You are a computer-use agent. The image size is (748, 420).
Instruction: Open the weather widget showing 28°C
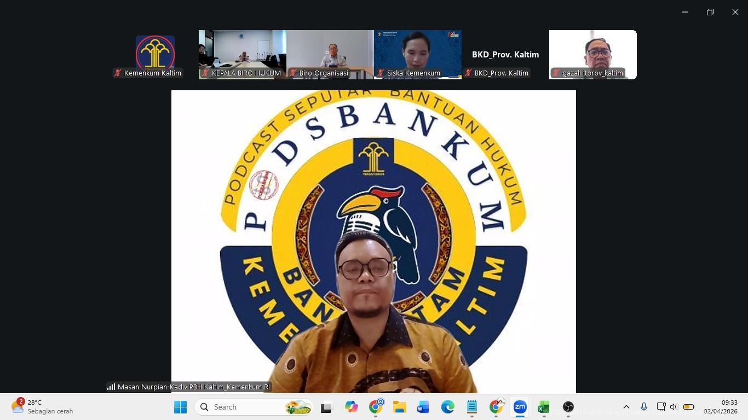tap(43, 407)
